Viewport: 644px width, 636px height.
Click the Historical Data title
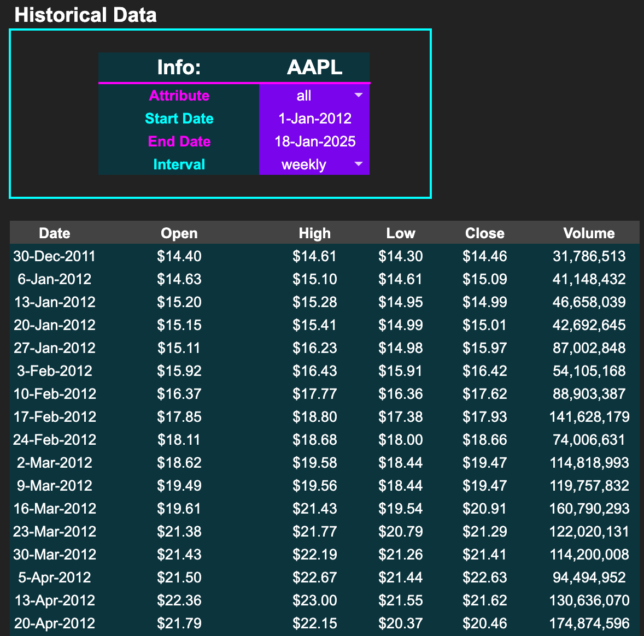click(86, 15)
